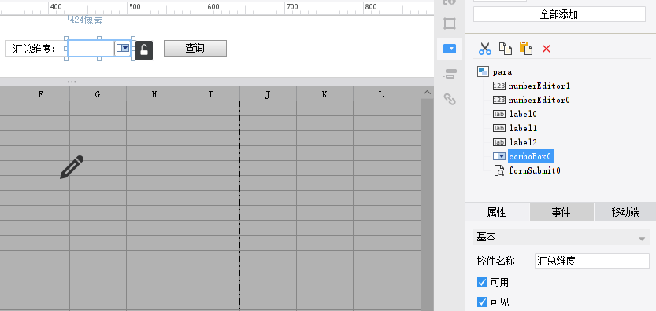Click the scissors cut icon
Image resolution: width=656 pixels, height=311 pixels.
(485, 49)
